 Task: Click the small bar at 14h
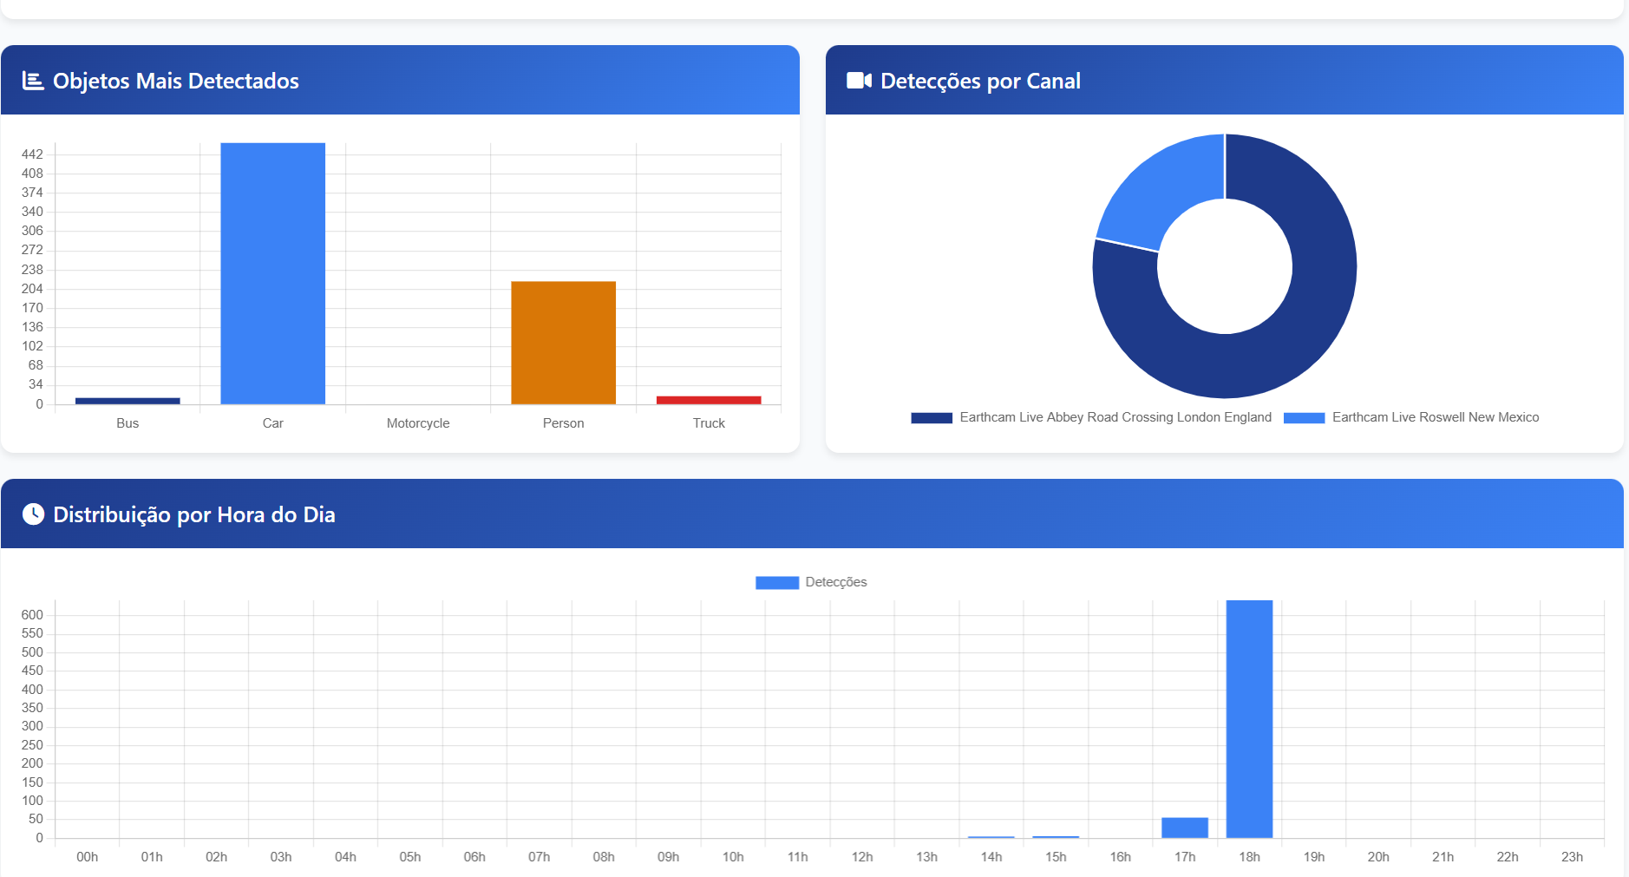991,837
